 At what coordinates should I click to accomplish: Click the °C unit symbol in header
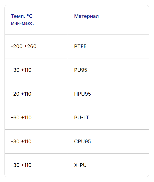[29, 16]
